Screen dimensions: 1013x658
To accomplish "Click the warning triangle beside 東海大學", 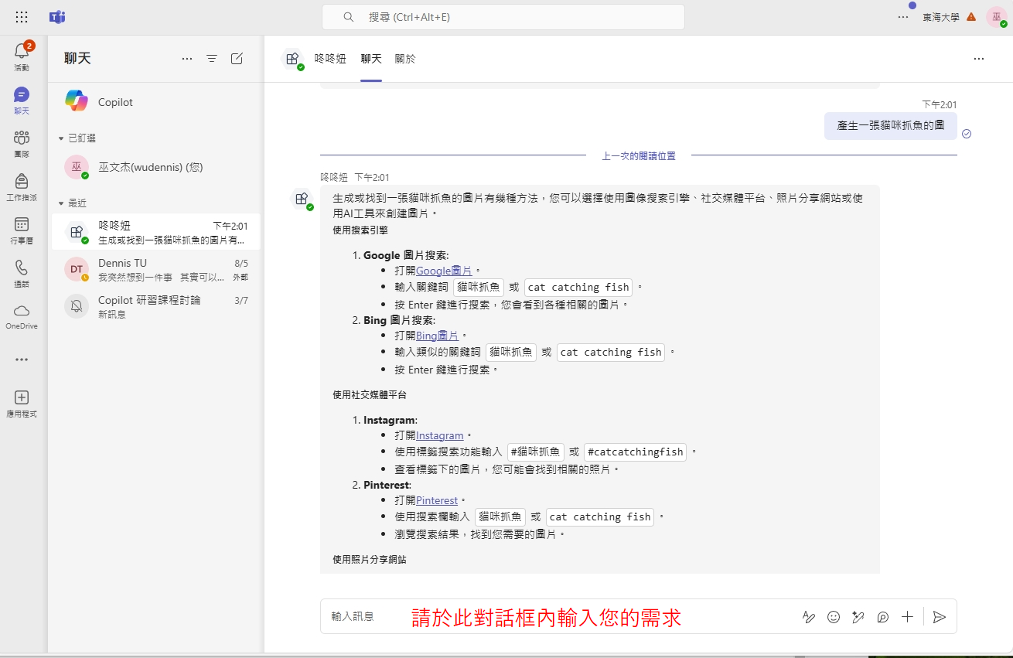I will [971, 17].
